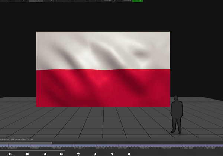This screenshot has height=156, width=223.
Task: Select the human silhouette scale figure
Action: 177,114
